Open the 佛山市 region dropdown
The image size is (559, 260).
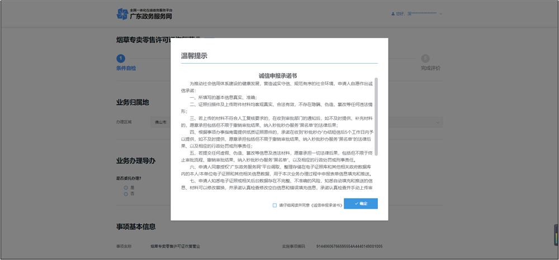[x=161, y=122]
